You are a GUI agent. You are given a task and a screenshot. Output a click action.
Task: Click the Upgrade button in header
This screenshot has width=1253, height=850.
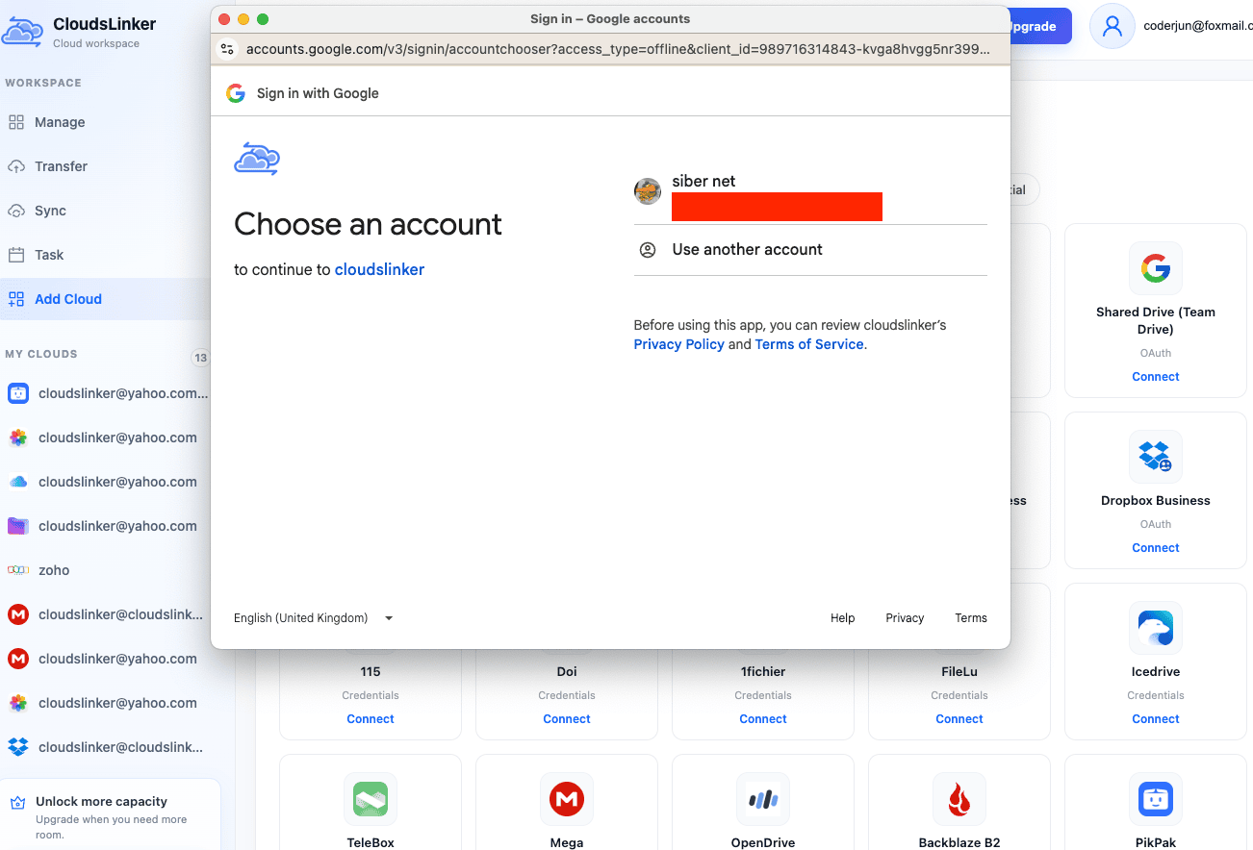point(1038,26)
